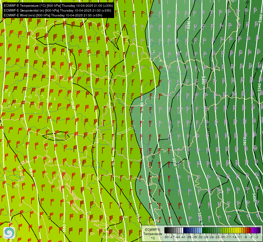Click the -2 value in the temperature legend

tap(257, 237)
